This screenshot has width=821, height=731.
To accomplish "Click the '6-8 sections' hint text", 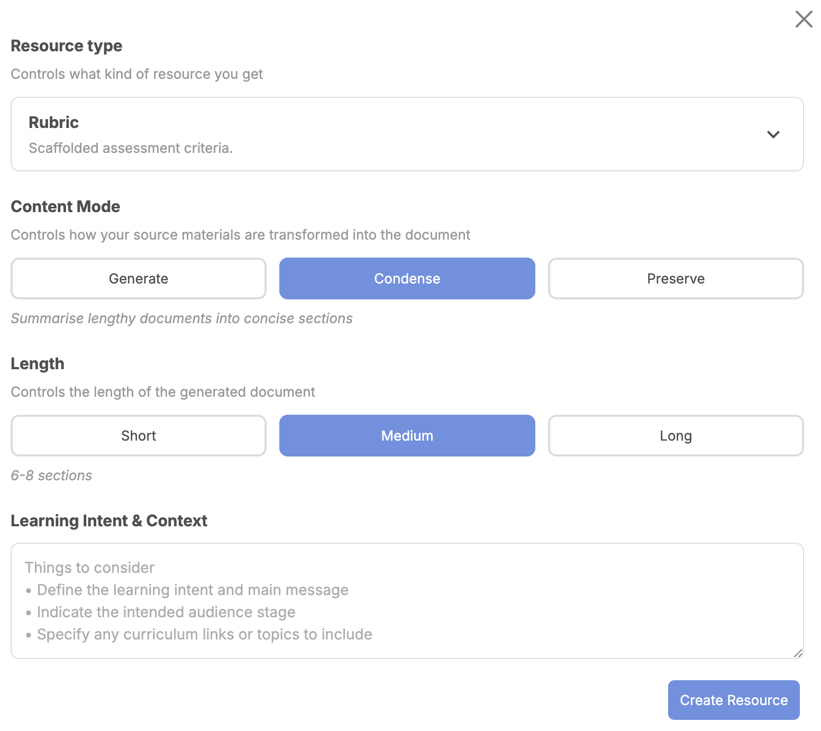I will (51, 476).
